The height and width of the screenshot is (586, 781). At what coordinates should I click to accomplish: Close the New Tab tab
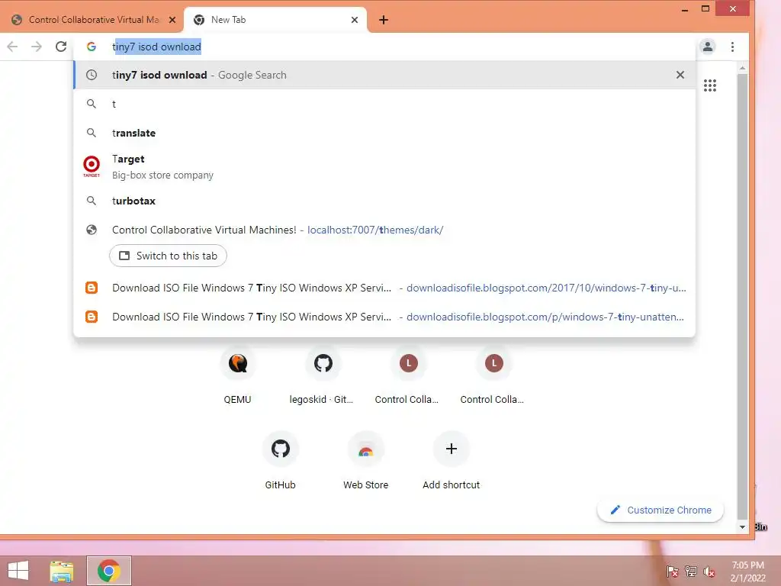355,20
